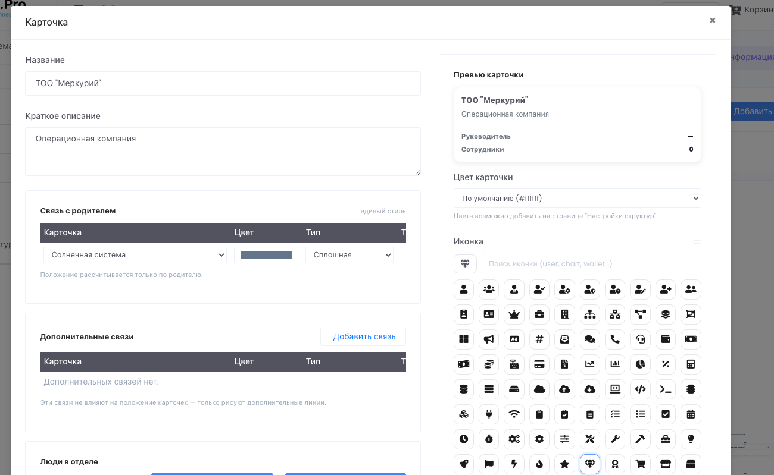Choose the pie chart icon
Screen dimensions: 774x475
(x=641, y=364)
